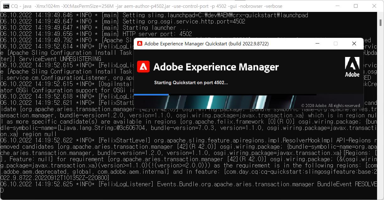Minimize the CQ java console window
The height and width of the screenshot is (200, 384).
337,6
